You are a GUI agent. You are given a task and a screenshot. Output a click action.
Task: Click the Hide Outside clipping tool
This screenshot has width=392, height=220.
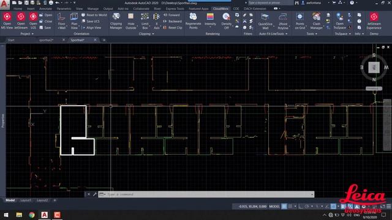pos(130,21)
